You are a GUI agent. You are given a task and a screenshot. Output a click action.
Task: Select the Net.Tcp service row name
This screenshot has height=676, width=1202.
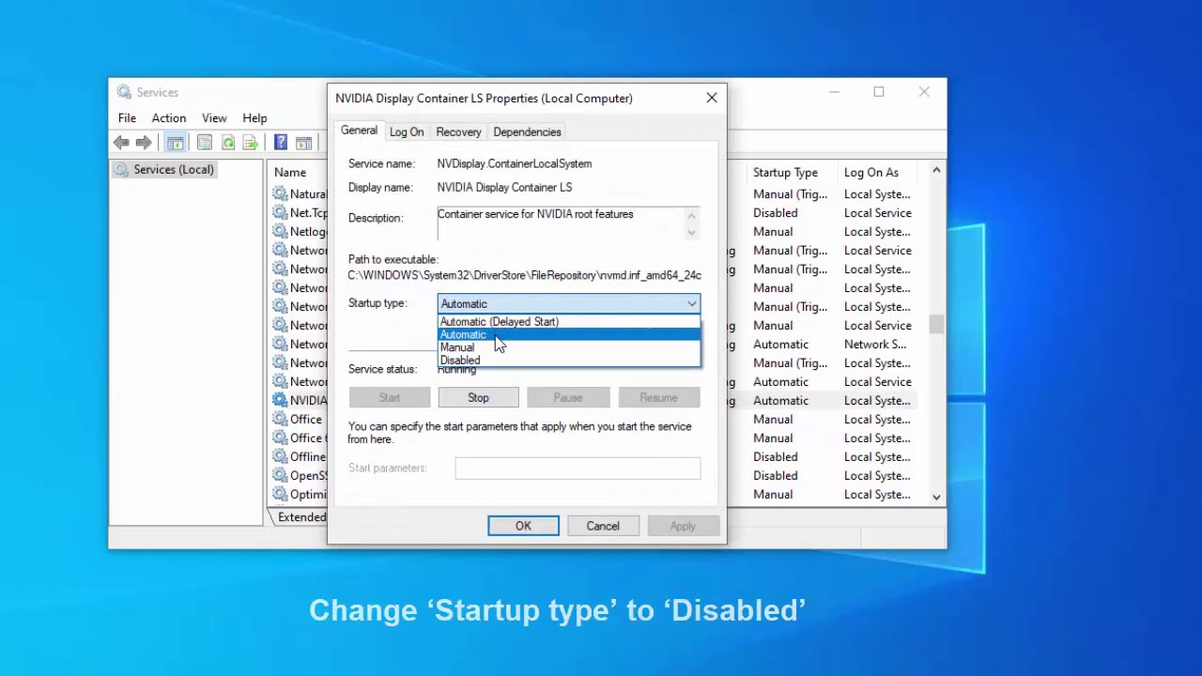click(x=308, y=212)
